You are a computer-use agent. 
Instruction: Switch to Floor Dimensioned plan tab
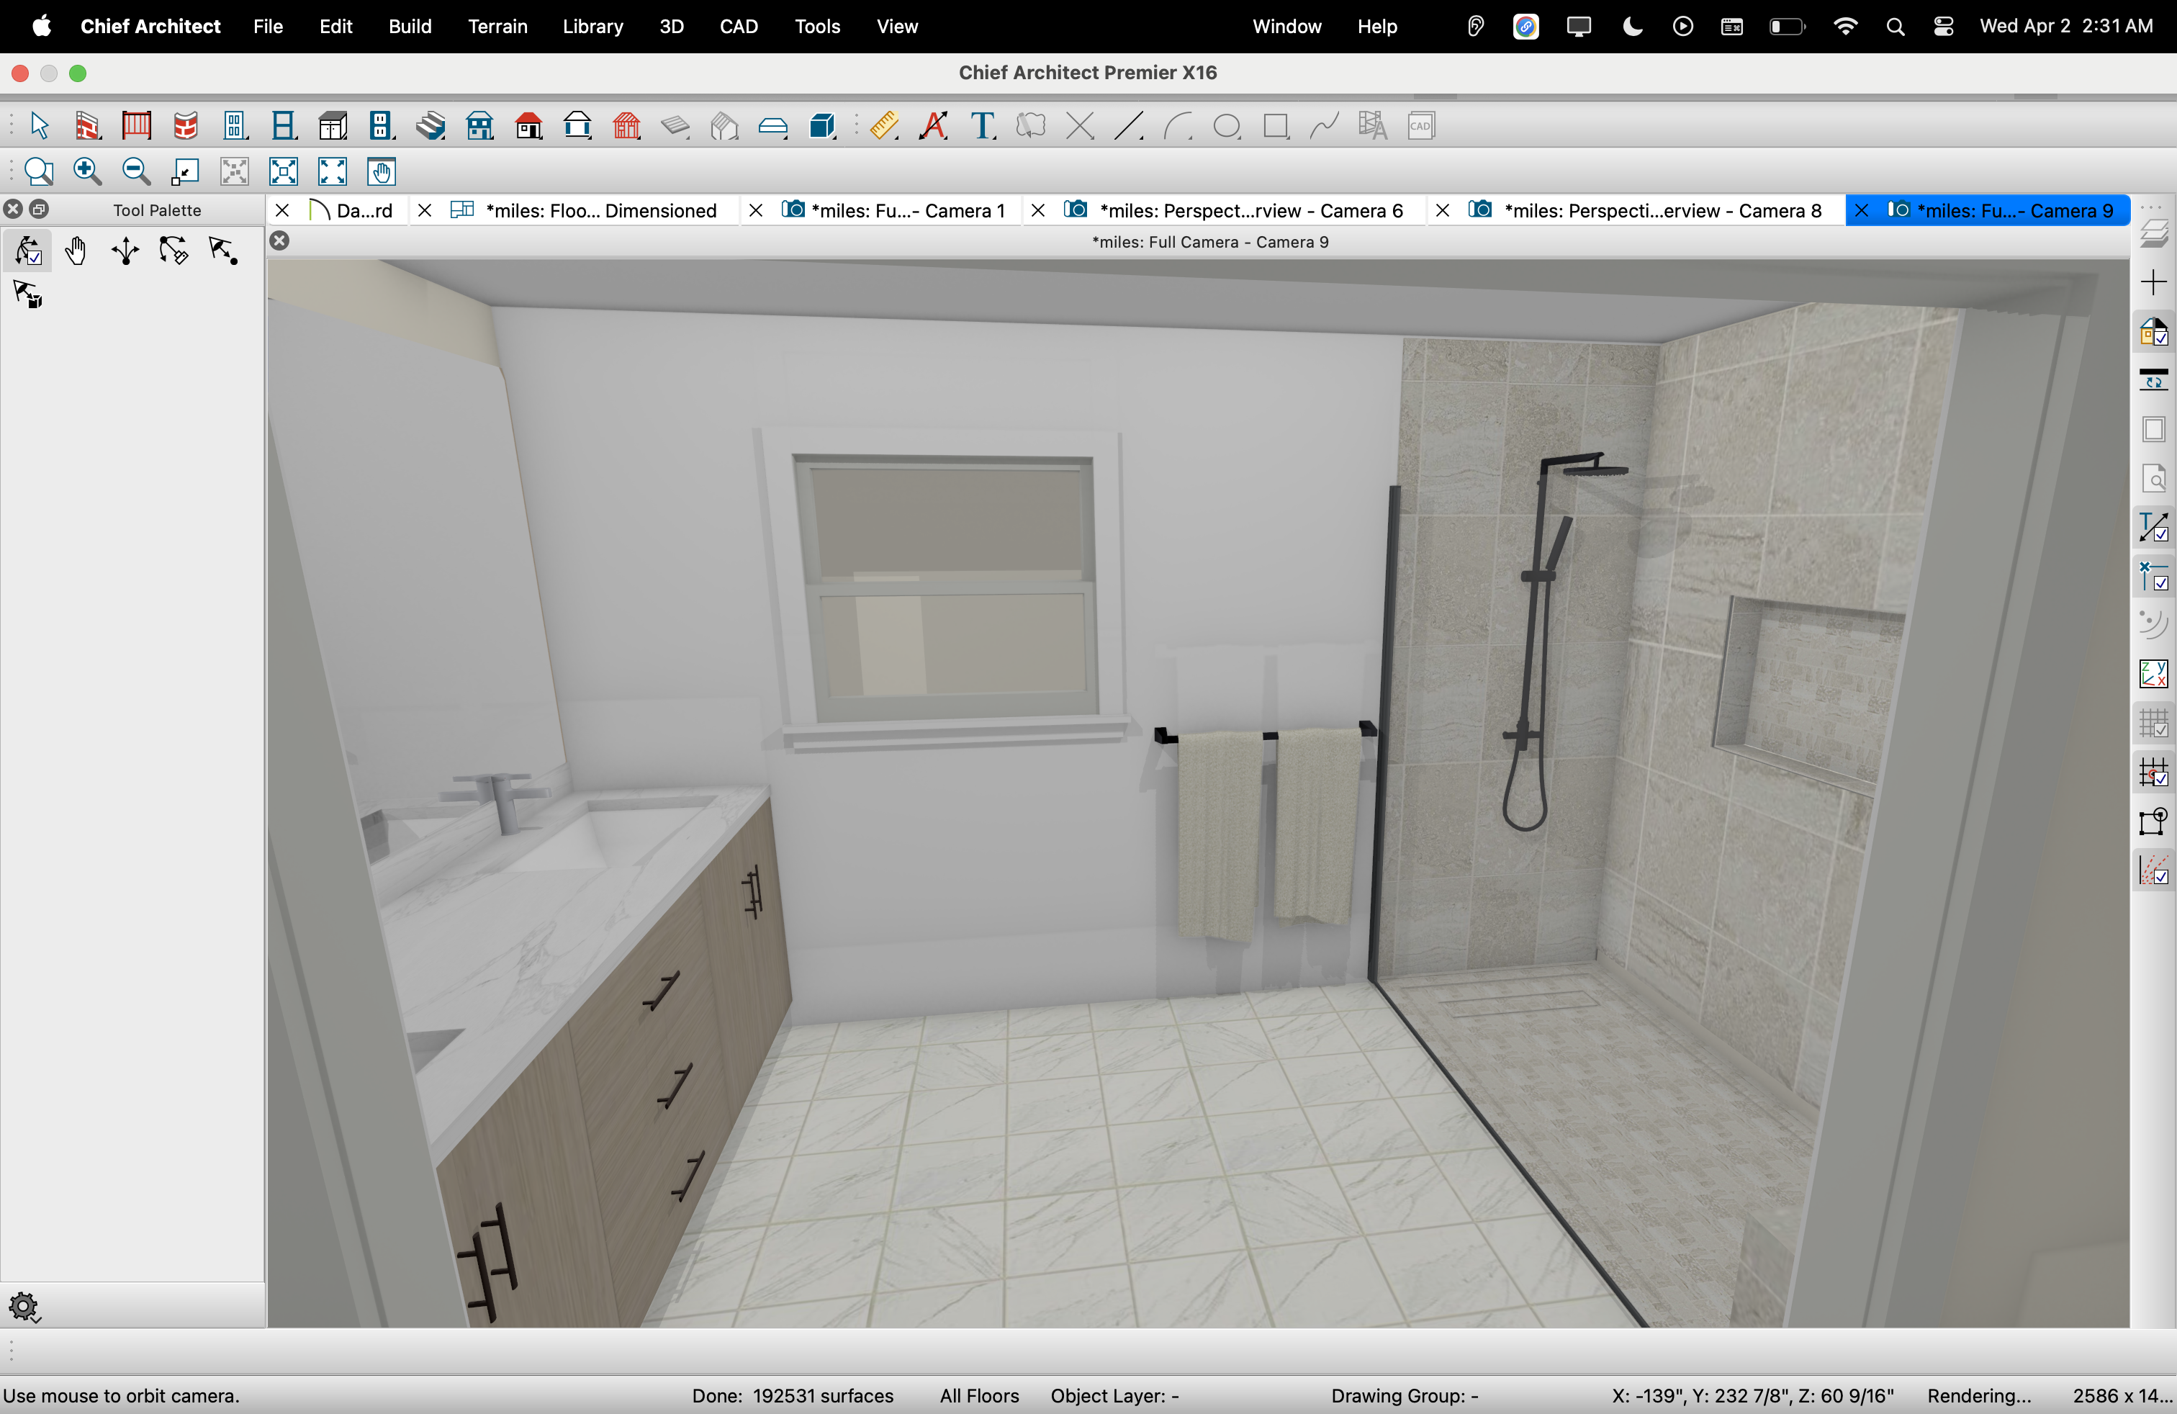600,210
